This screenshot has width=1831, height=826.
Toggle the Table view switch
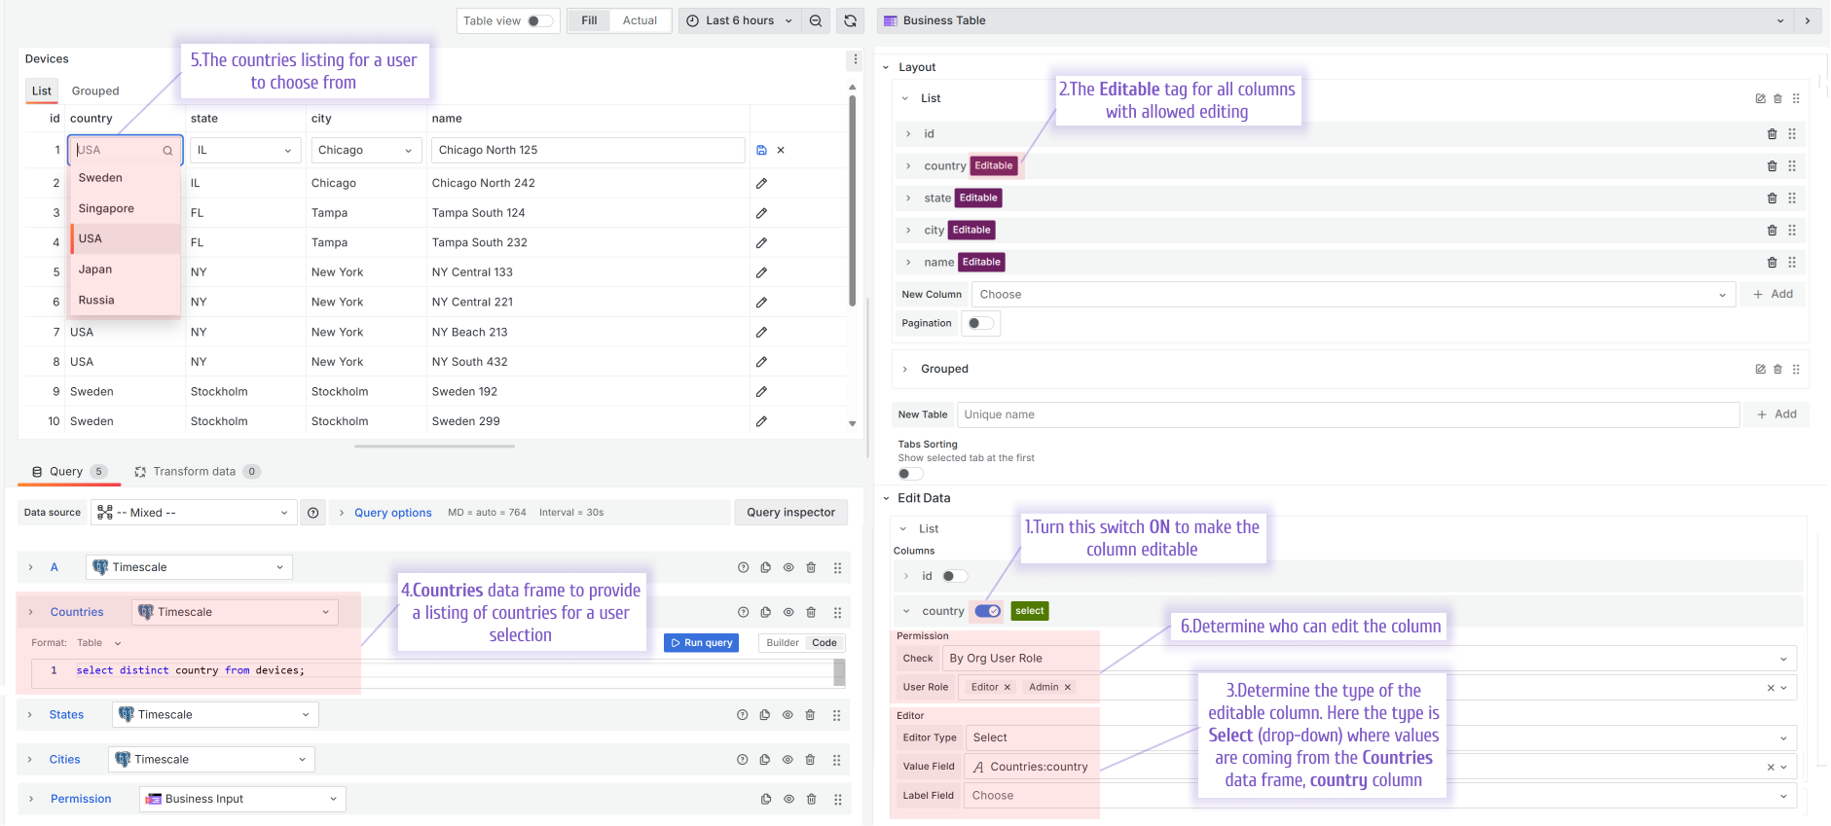tap(539, 20)
